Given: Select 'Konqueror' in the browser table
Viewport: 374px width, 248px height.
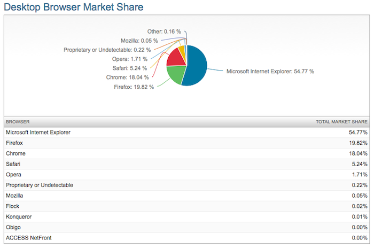Looking at the screenshot, I should point(19,216).
